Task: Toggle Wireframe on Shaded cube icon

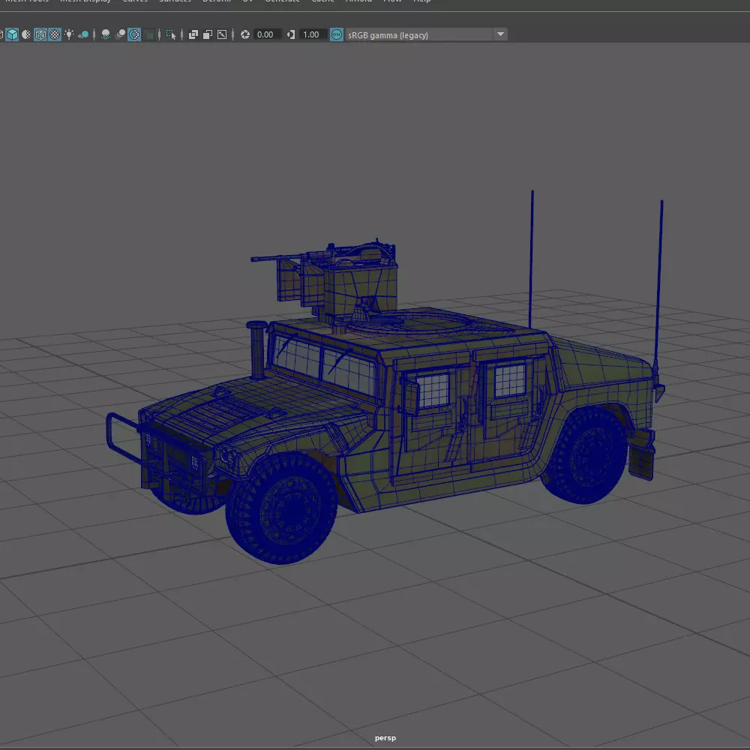Action: pos(40,34)
